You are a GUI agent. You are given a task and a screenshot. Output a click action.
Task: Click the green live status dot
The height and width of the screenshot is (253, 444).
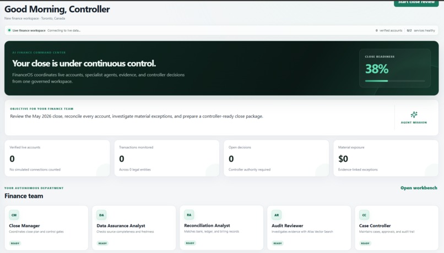tap(9, 30)
